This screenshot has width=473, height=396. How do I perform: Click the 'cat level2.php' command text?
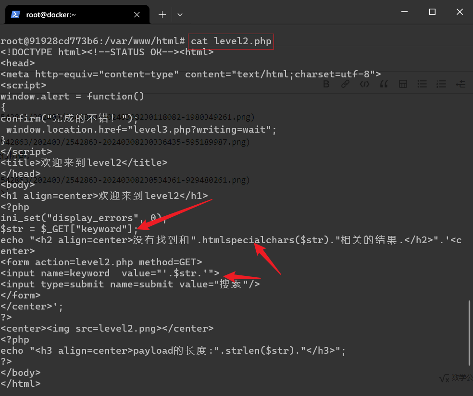[231, 41]
